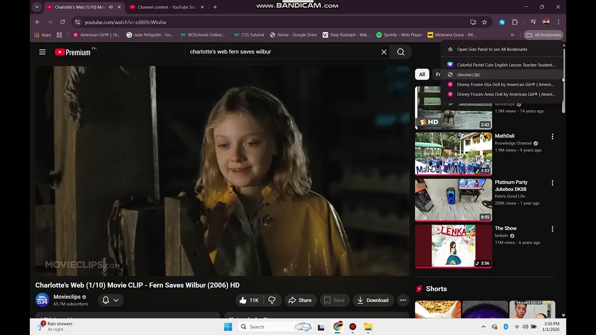
Task: Open a new browser tab
Action: (215, 7)
